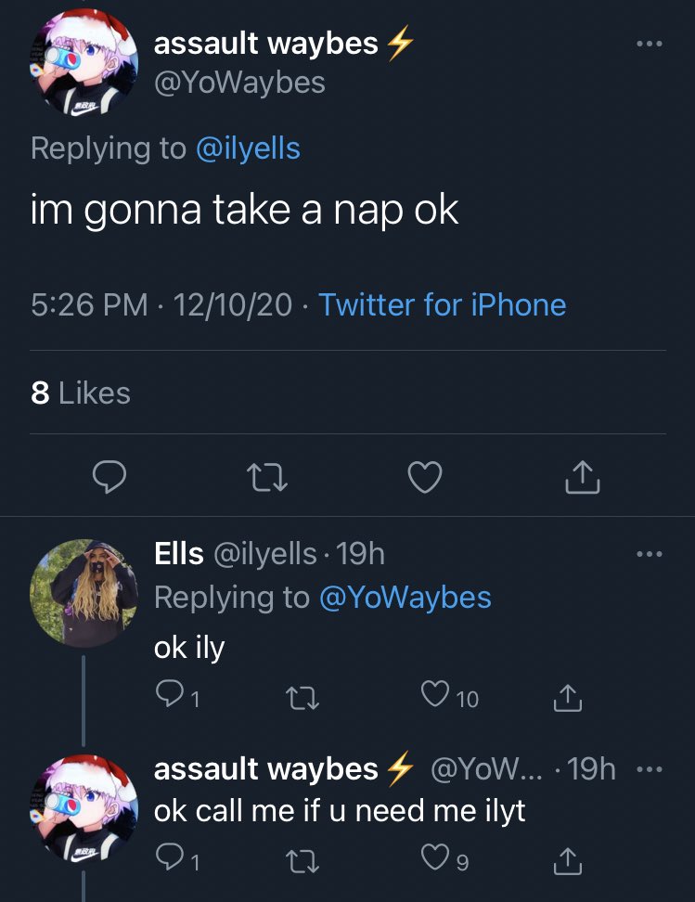View the 8 Likes list
The height and width of the screenshot is (902, 695).
[x=81, y=393]
